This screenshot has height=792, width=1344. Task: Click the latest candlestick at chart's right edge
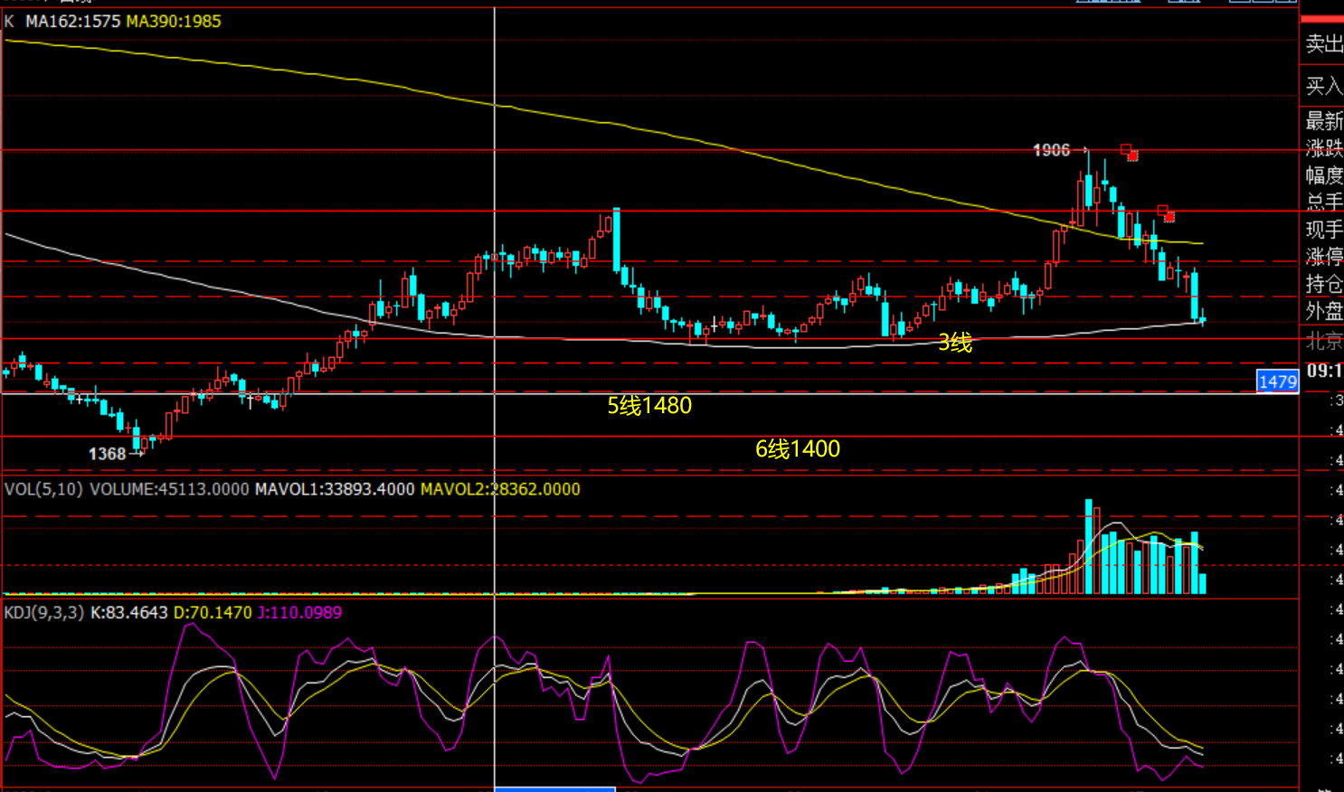point(1202,317)
